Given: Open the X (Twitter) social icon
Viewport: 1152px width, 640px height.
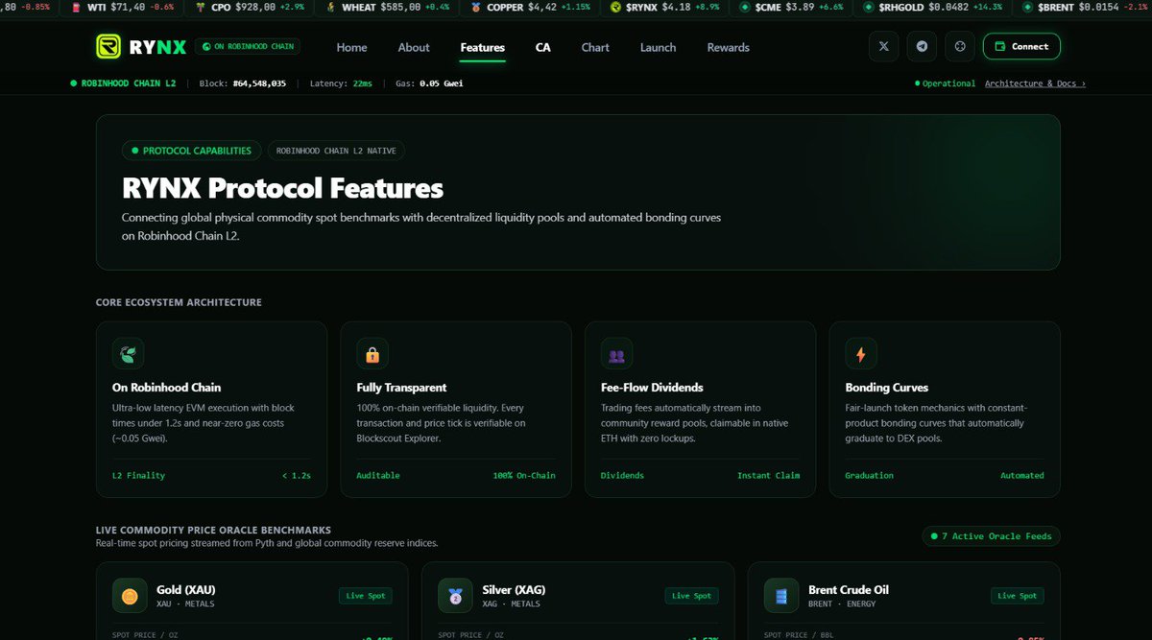Looking at the screenshot, I should click(x=884, y=46).
